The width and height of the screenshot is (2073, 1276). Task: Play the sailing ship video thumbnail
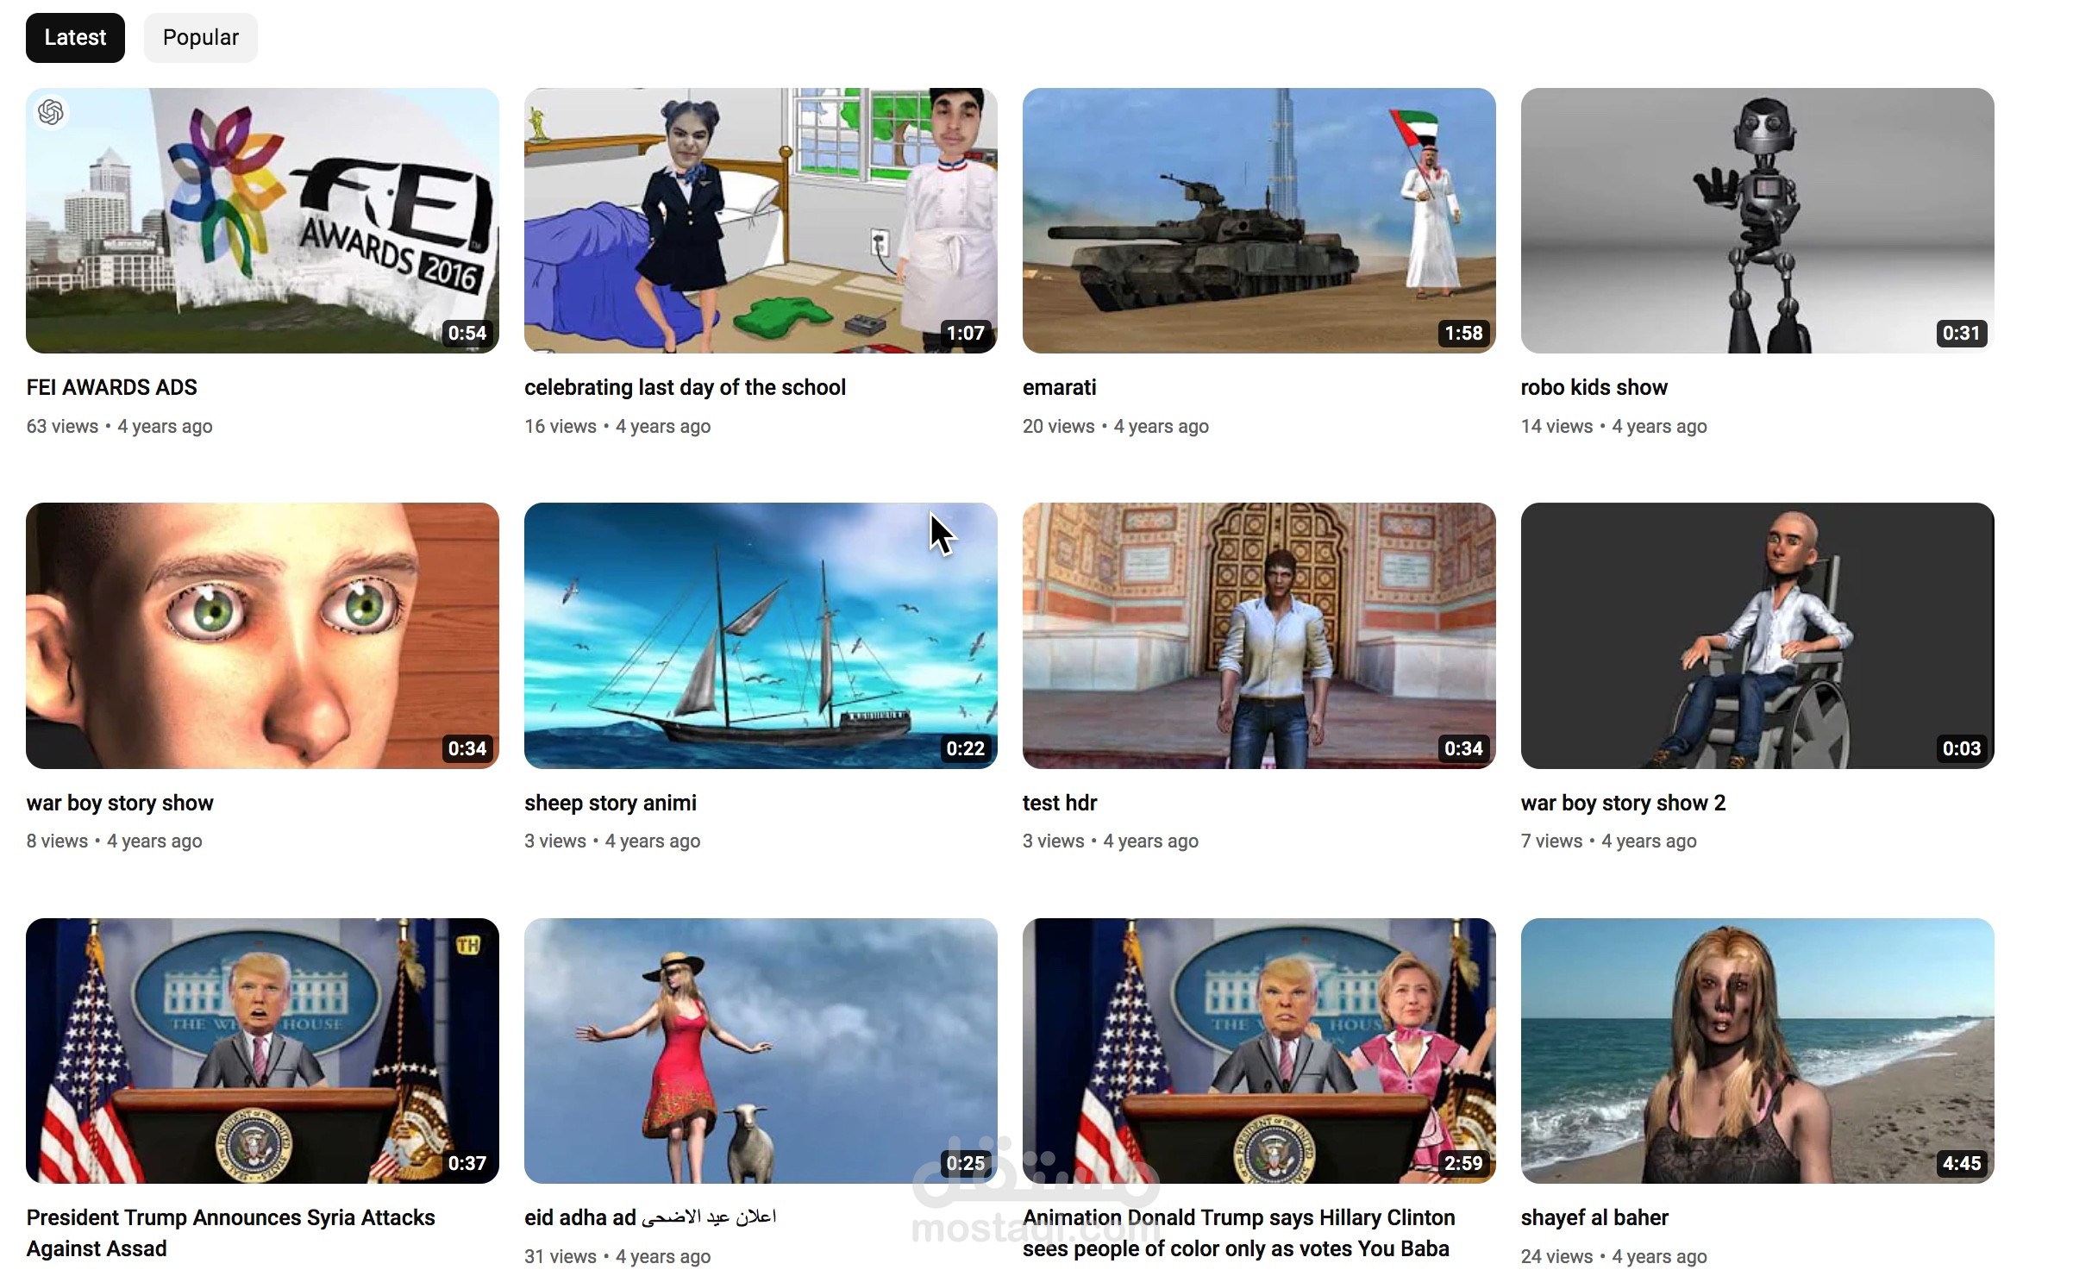point(761,635)
